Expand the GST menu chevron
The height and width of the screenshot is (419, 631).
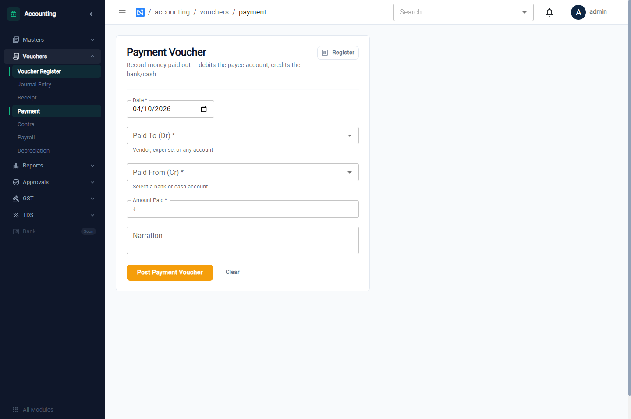point(92,199)
